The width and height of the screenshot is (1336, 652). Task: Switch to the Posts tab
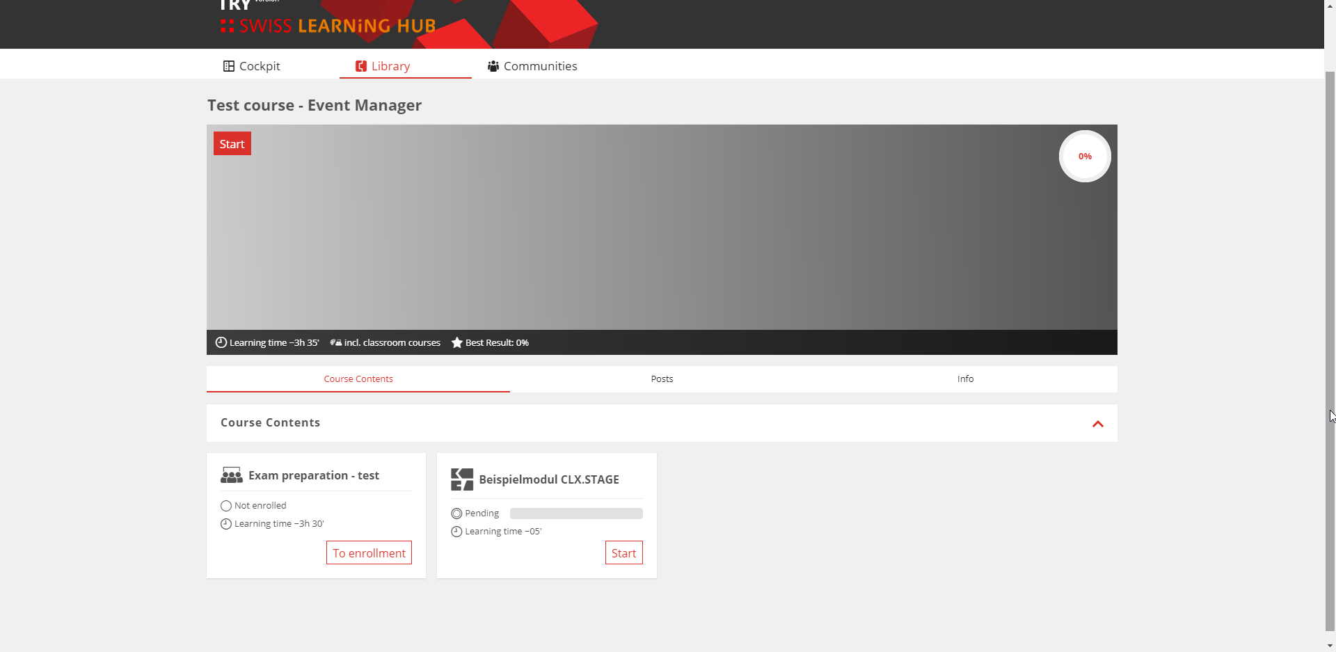662,379
